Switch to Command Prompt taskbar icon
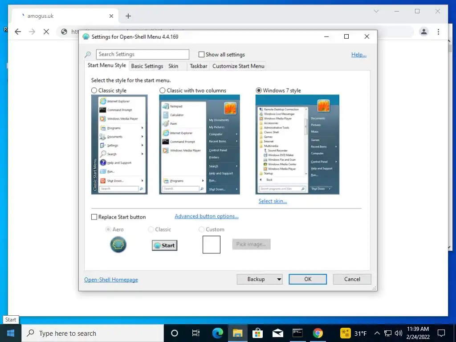The width and height of the screenshot is (456, 342). click(x=297, y=333)
